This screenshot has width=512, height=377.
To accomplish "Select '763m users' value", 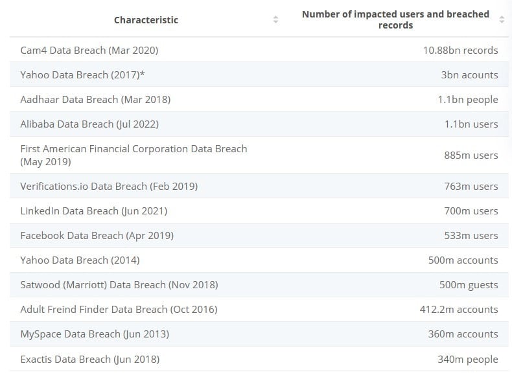I will click(x=471, y=187).
